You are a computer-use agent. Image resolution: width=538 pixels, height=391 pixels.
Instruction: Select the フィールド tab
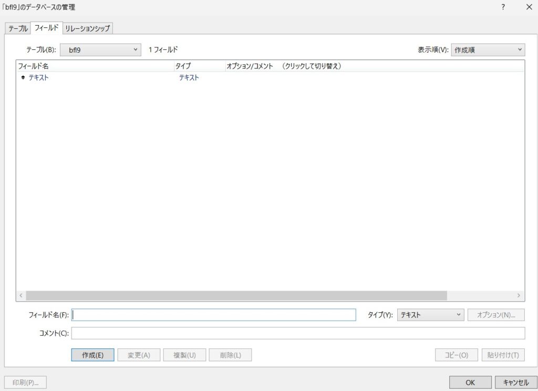(46, 28)
